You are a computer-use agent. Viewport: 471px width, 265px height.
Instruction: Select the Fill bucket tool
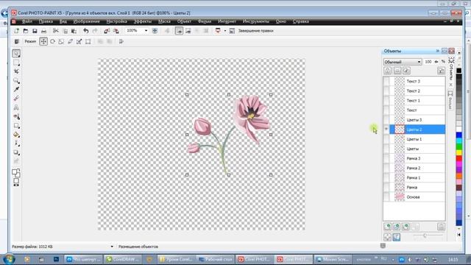pos(16,135)
